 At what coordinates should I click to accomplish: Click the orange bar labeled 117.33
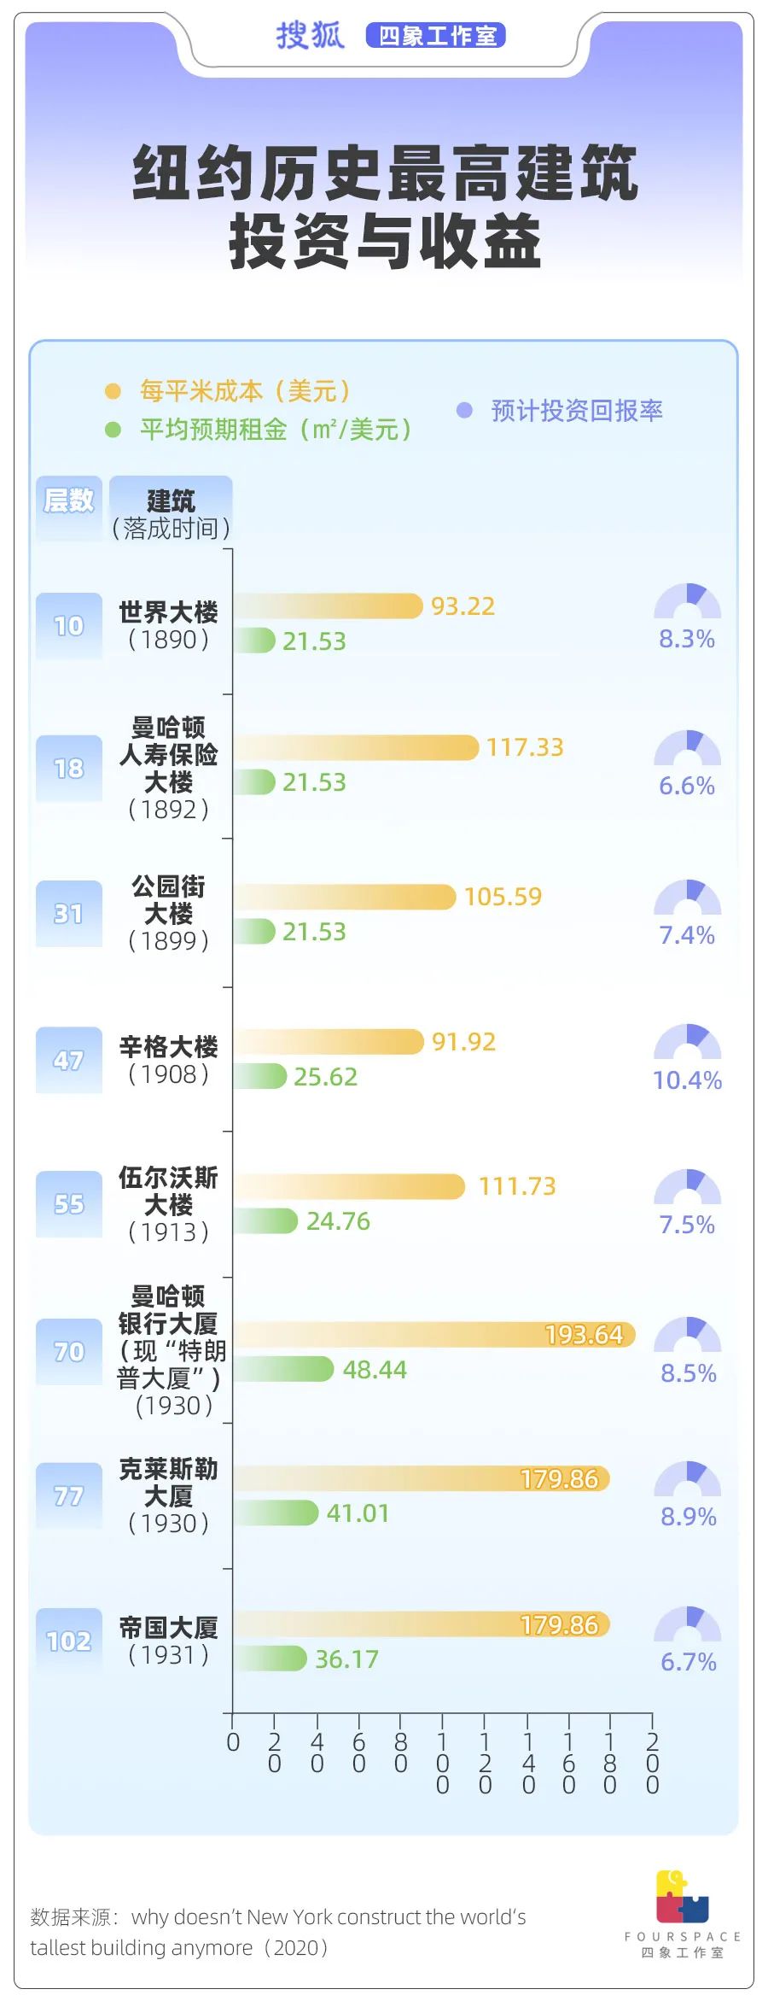(355, 747)
